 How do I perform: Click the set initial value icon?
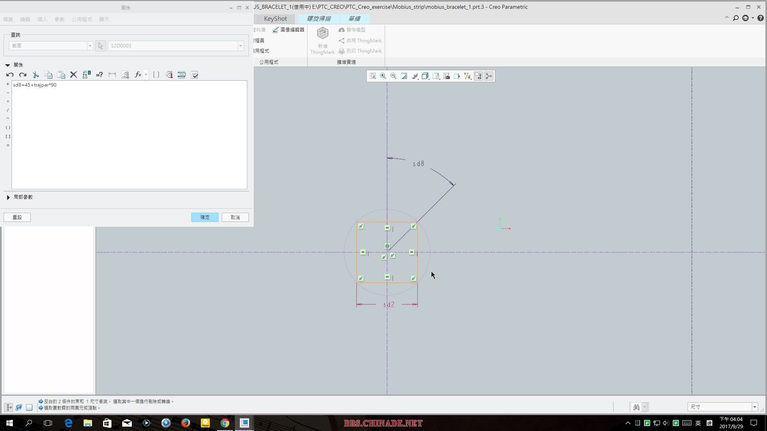tap(125, 75)
